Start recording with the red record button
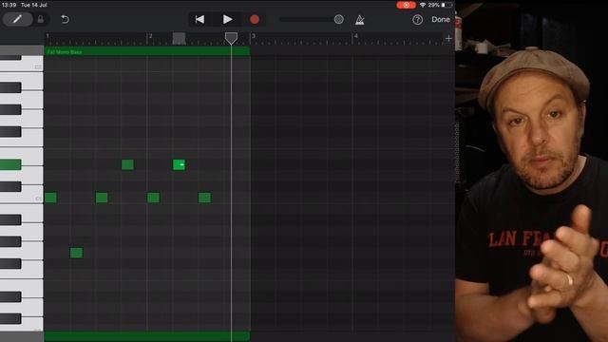 tap(255, 19)
